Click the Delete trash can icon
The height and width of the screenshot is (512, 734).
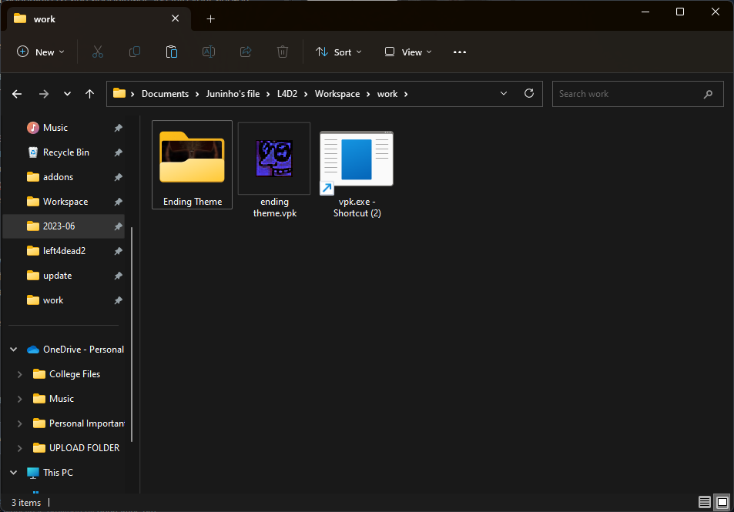pyautogui.click(x=282, y=52)
